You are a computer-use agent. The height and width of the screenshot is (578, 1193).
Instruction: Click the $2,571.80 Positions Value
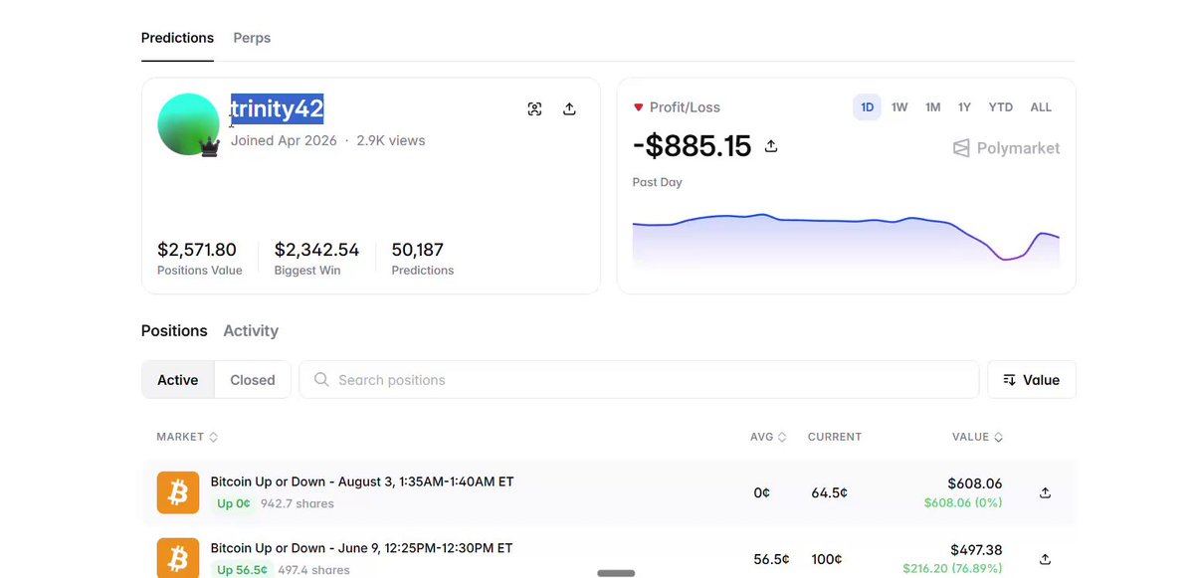click(197, 250)
